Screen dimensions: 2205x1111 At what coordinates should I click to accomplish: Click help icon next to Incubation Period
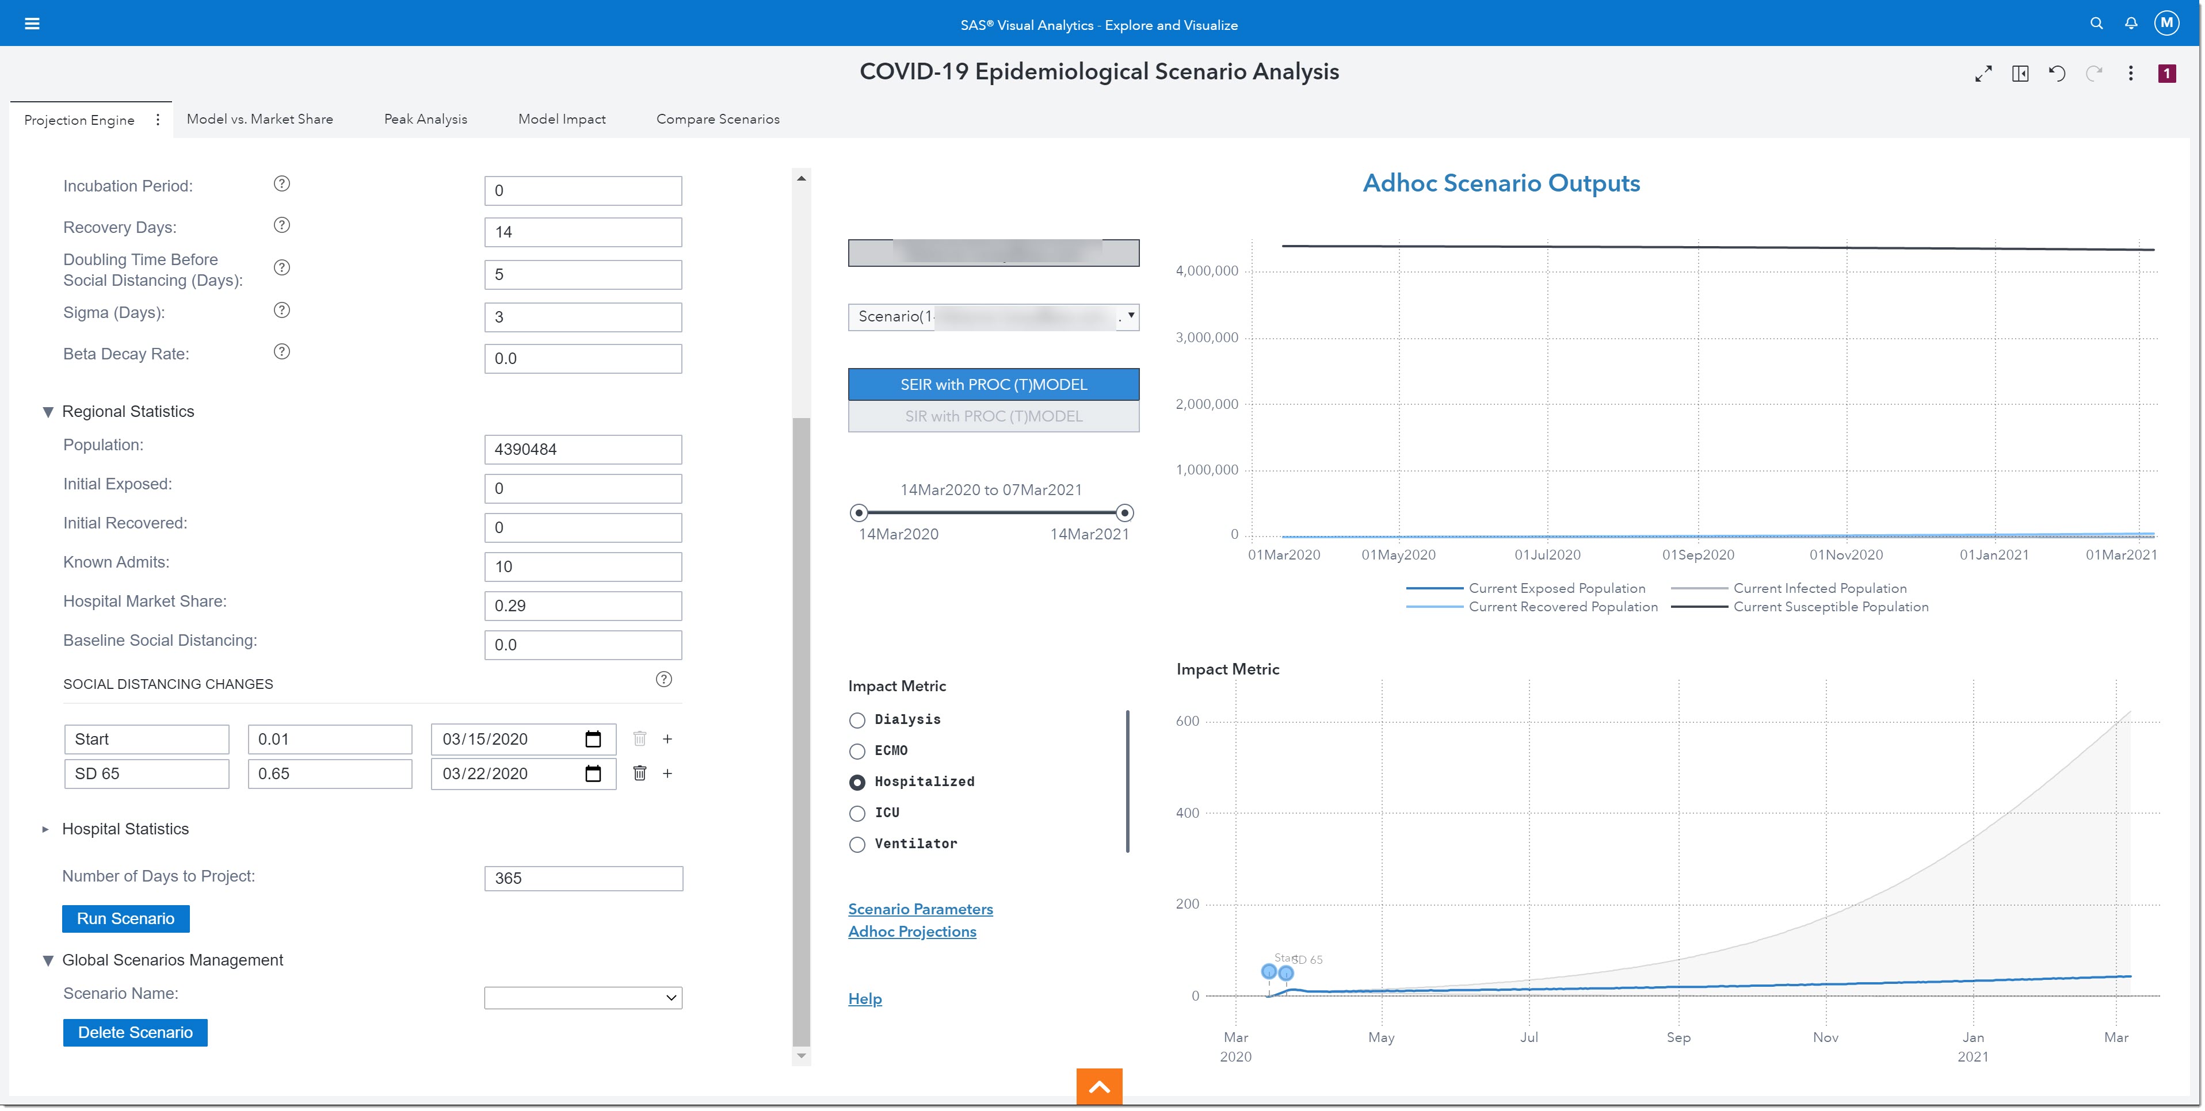click(x=281, y=184)
